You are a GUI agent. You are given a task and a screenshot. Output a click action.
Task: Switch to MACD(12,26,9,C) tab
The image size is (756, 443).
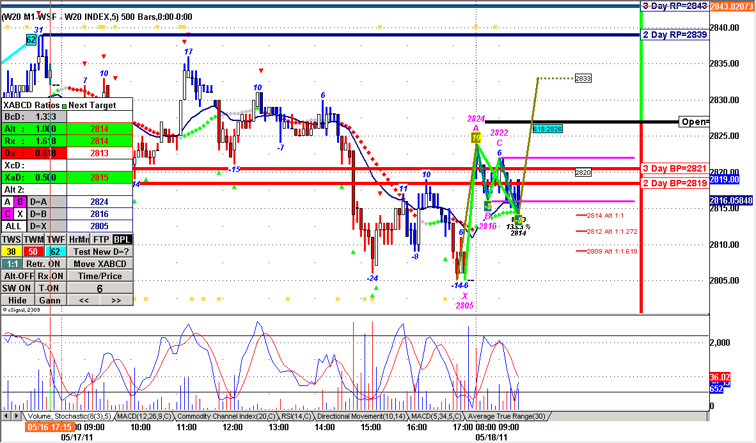(144, 416)
